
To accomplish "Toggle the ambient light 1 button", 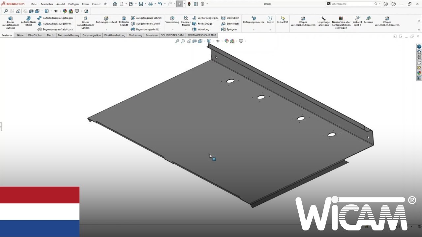I will 357,21.
